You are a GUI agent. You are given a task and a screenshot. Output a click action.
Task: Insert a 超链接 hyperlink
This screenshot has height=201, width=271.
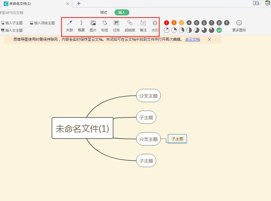pyautogui.click(x=130, y=26)
